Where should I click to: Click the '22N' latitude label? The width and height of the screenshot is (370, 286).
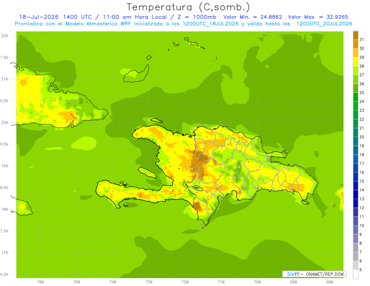4,36
